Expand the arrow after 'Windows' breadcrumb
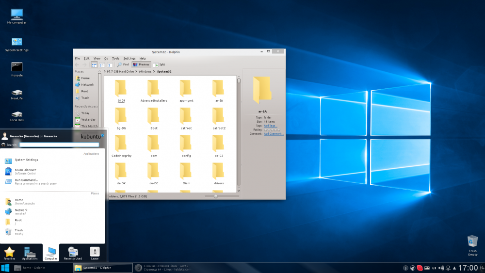This screenshot has width=485, height=273. [154, 72]
